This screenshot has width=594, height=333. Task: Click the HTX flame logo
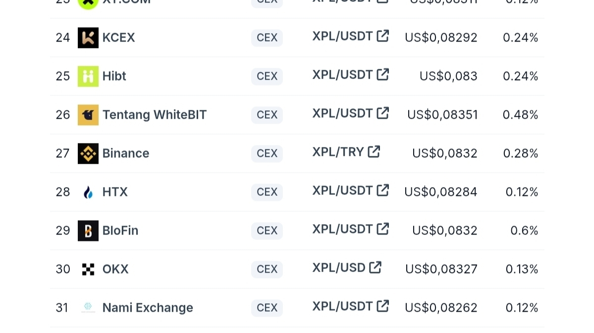[x=88, y=192]
